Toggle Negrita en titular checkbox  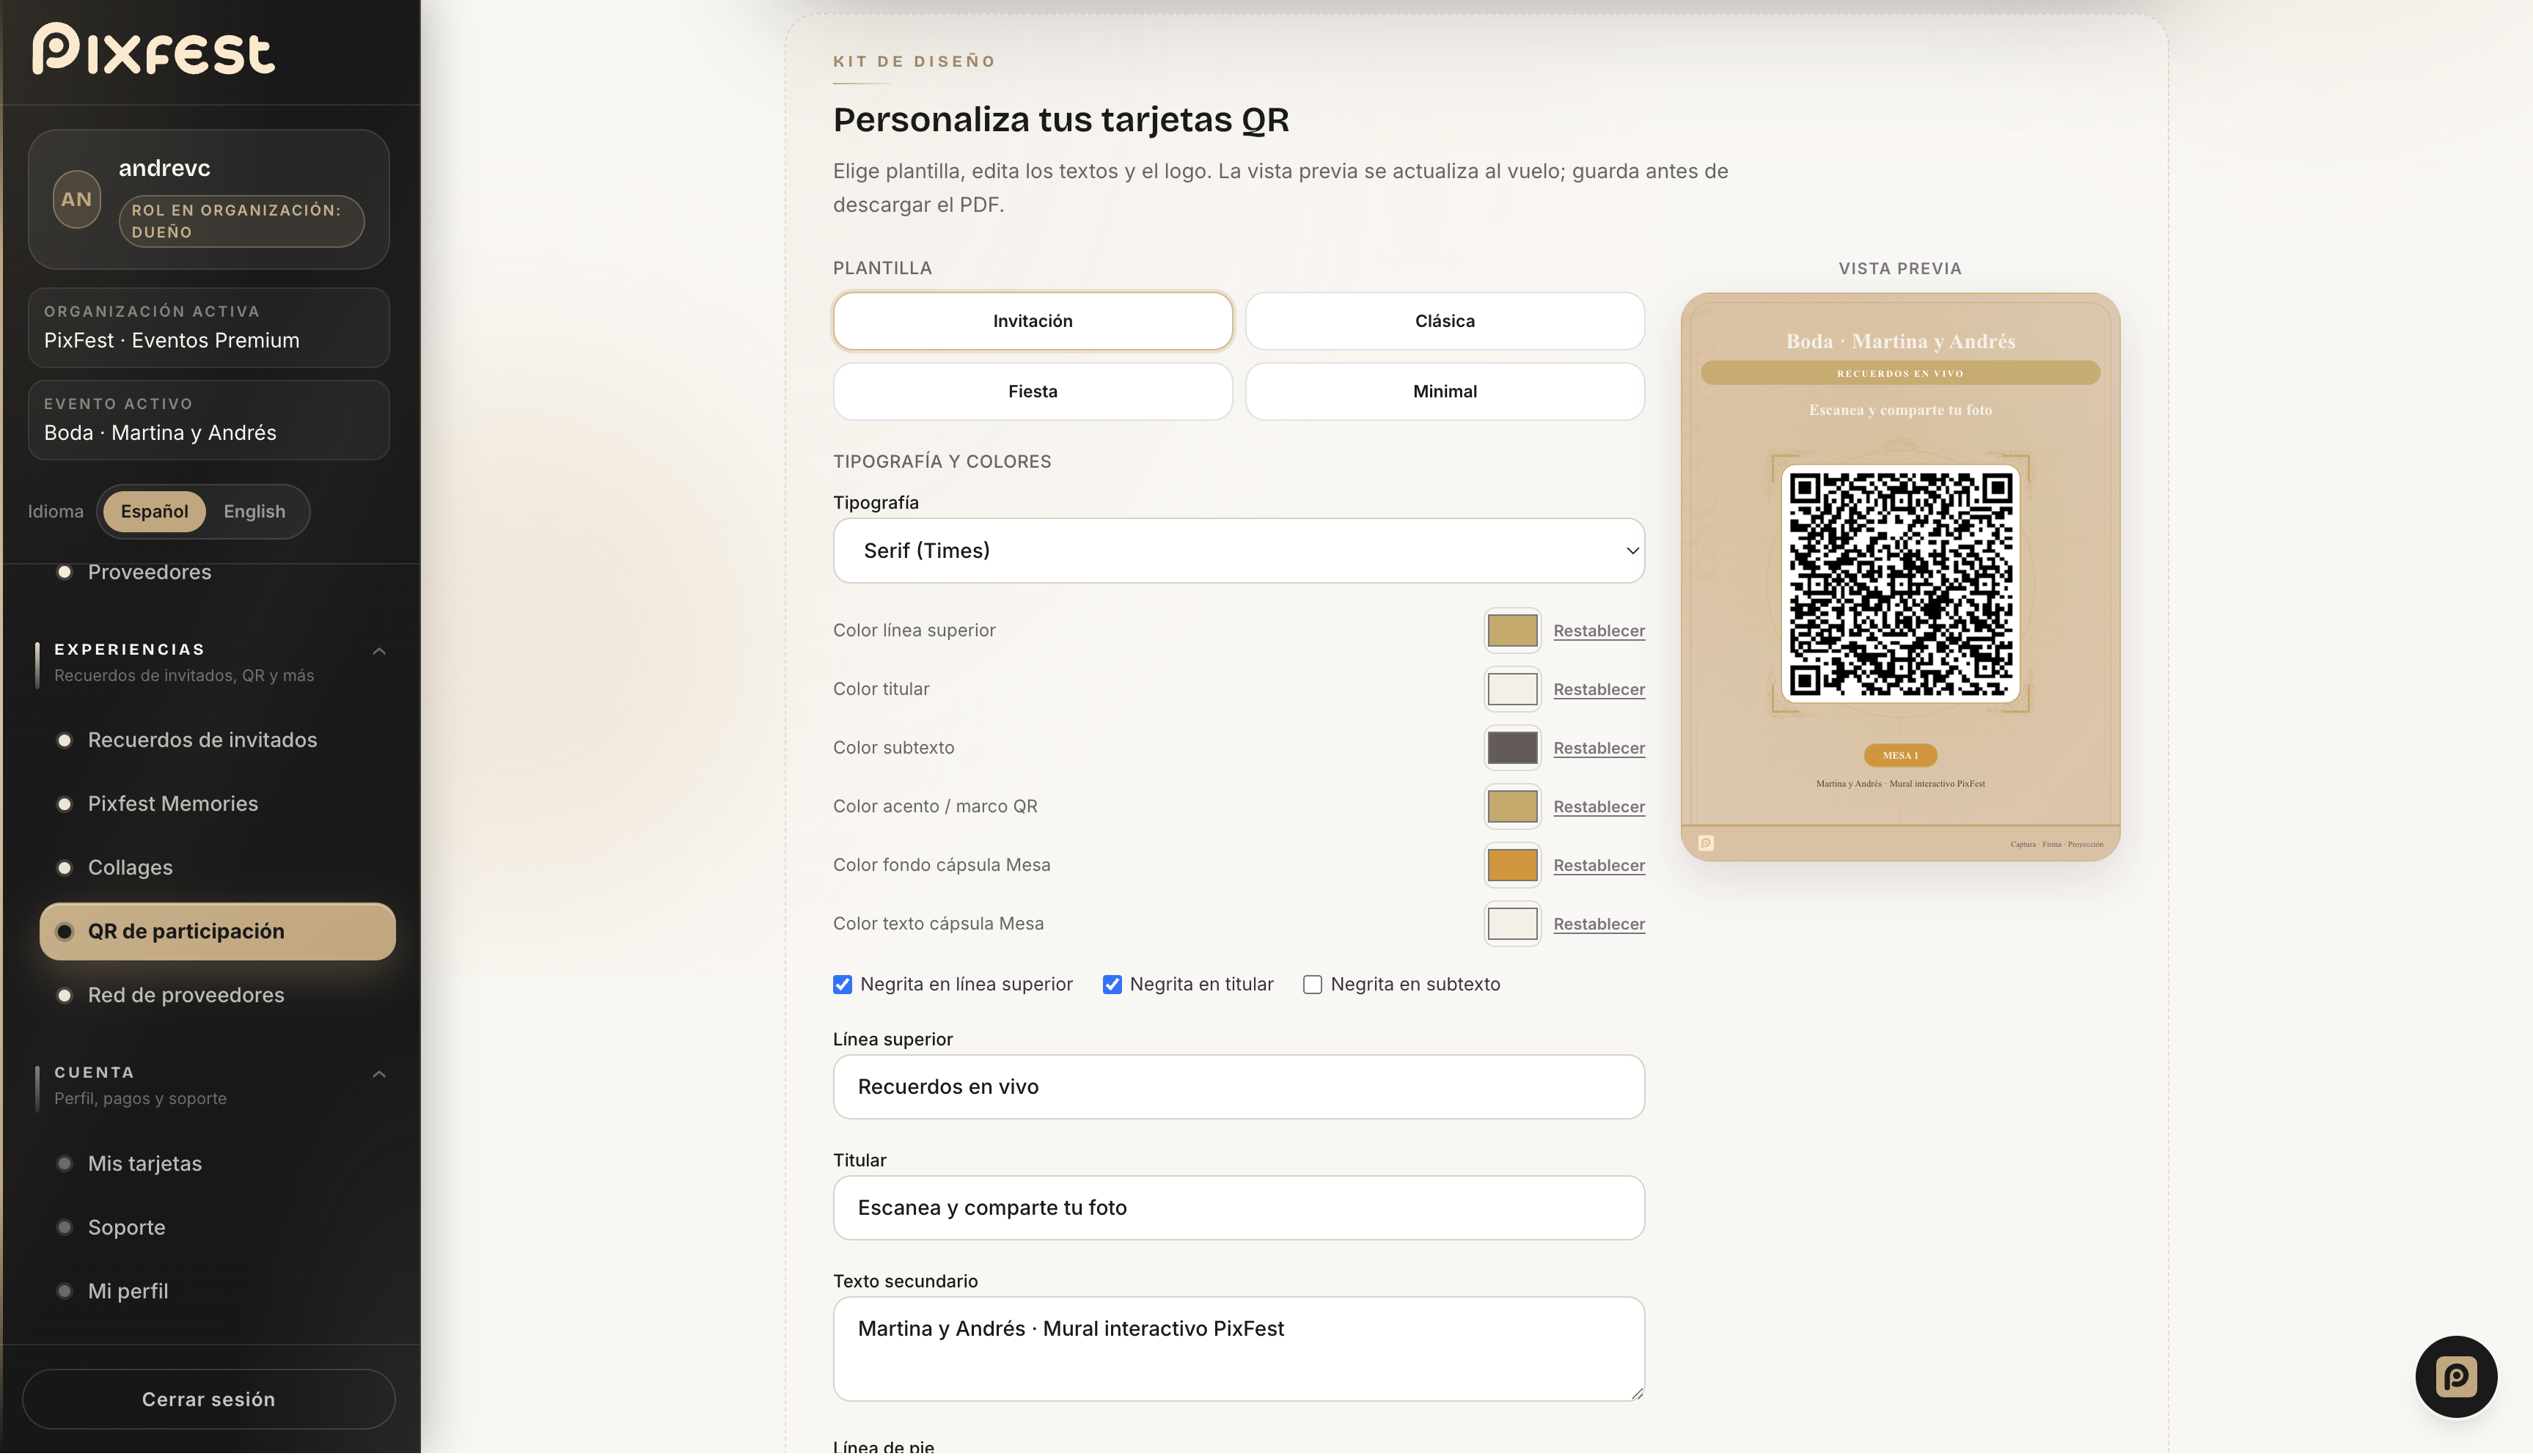1112,984
